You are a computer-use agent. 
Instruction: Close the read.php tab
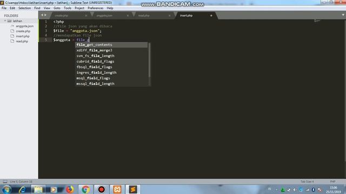pos(169,16)
